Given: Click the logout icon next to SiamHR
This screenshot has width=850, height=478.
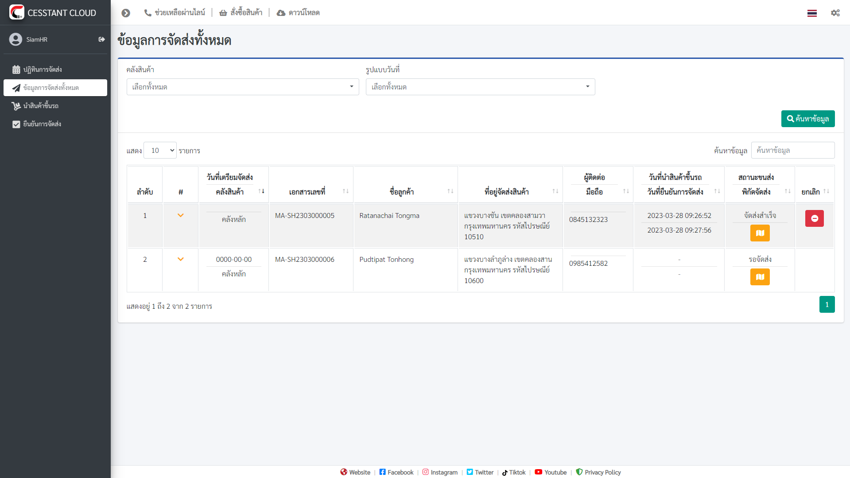Looking at the screenshot, I should tap(101, 39).
